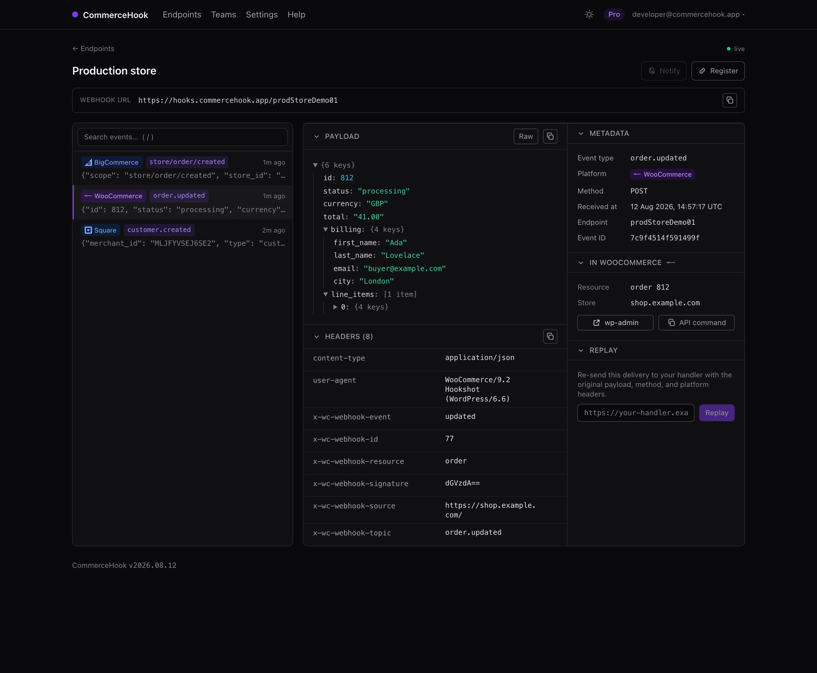
Task: Click the webhook URL text
Action: 238,100
